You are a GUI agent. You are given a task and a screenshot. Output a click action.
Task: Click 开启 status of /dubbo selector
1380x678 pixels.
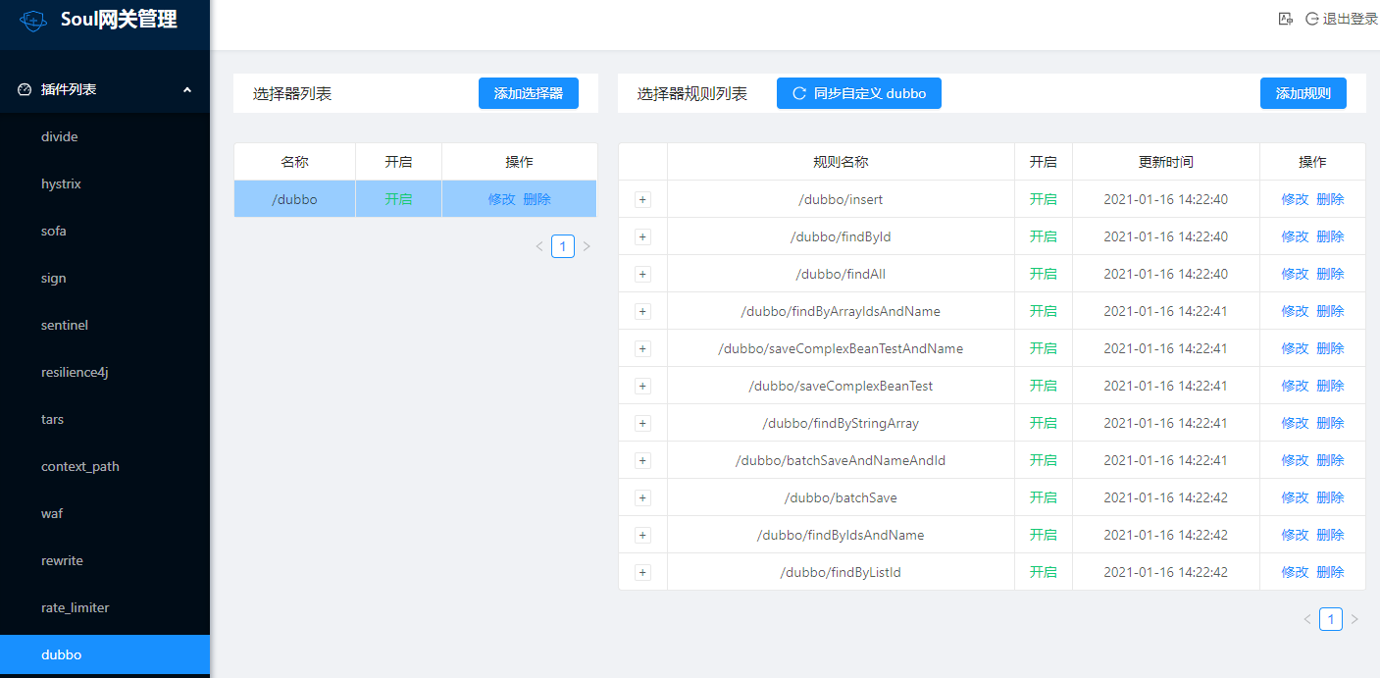pos(398,199)
